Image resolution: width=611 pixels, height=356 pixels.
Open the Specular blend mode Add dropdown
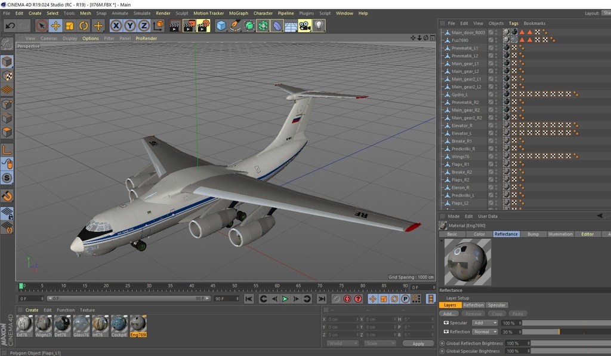[485, 323]
